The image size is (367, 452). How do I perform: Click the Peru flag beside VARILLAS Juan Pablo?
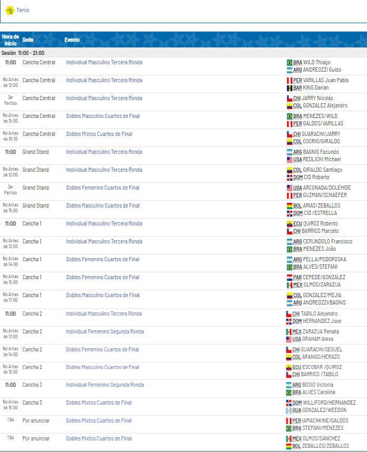[x=289, y=79]
